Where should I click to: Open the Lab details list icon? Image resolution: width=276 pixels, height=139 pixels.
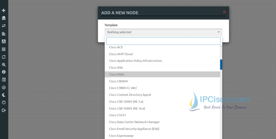tap(4, 80)
